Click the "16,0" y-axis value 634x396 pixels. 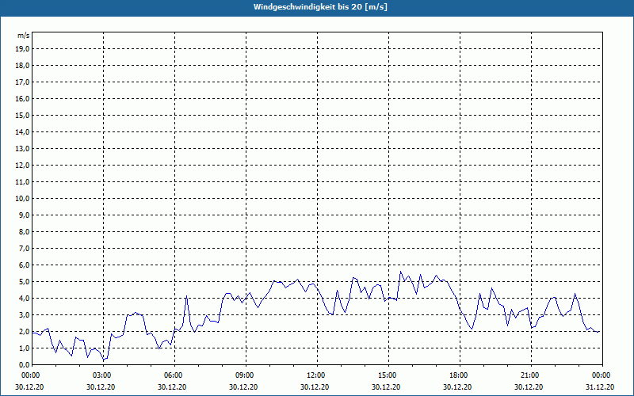click(x=22, y=98)
